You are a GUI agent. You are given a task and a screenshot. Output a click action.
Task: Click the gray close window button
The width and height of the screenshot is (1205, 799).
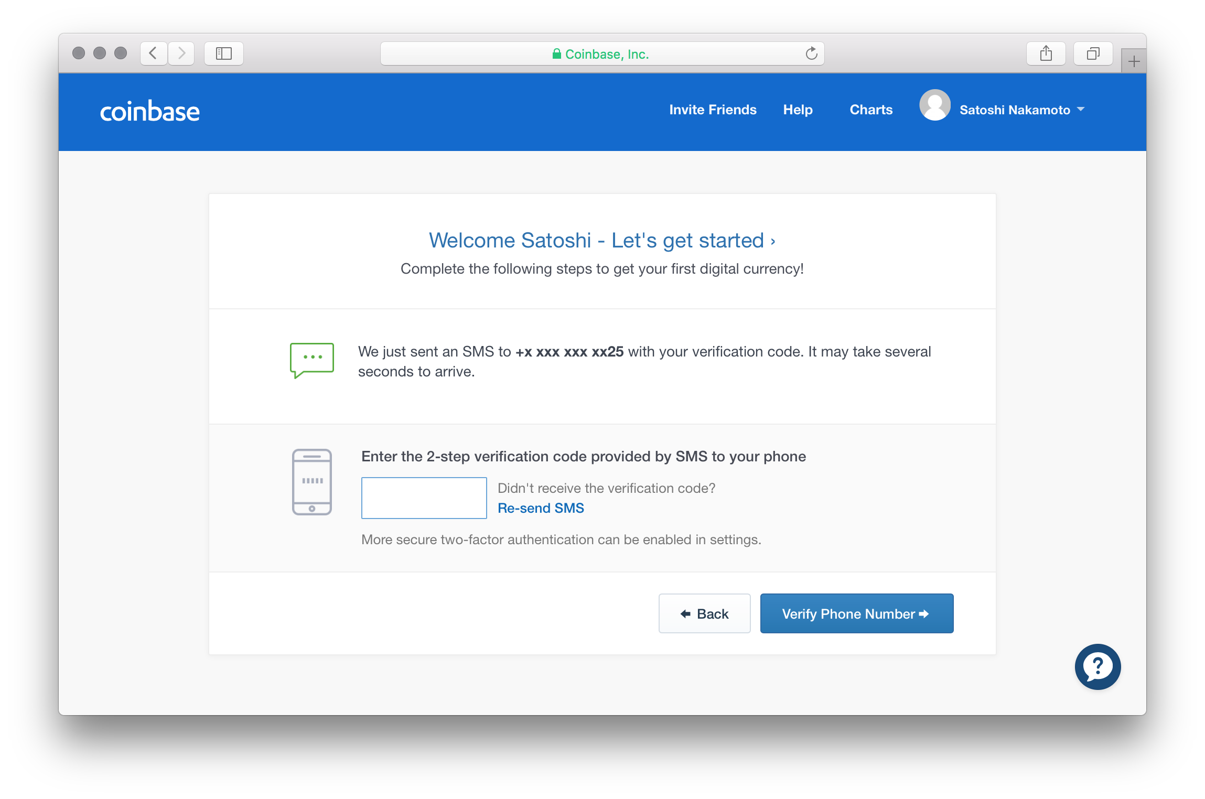click(x=79, y=53)
